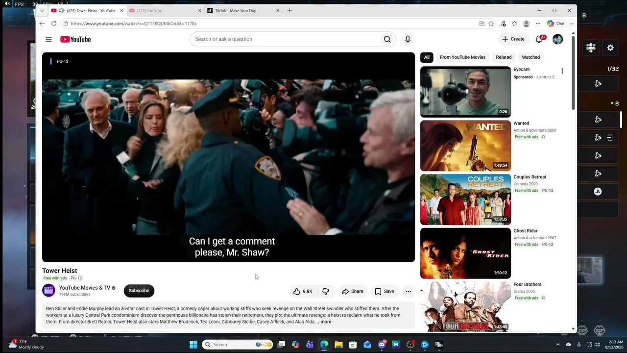Click the Create button
Viewport: 627px width, 353px height.
pyautogui.click(x=513, y=39)
